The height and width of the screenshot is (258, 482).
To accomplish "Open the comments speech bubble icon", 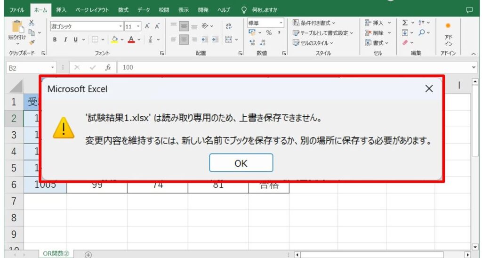I will tap(469, 9).
